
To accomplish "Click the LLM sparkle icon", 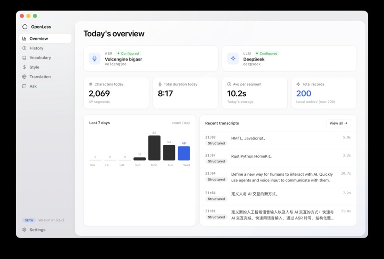I will click(233, 59).
